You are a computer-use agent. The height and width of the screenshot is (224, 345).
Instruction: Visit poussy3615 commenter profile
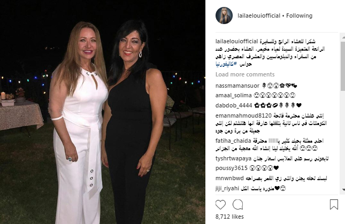click(x=232, y=168)
